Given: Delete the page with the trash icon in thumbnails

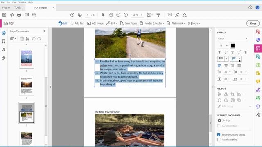Looking at the screenshot, I should [x=22, y=39].
